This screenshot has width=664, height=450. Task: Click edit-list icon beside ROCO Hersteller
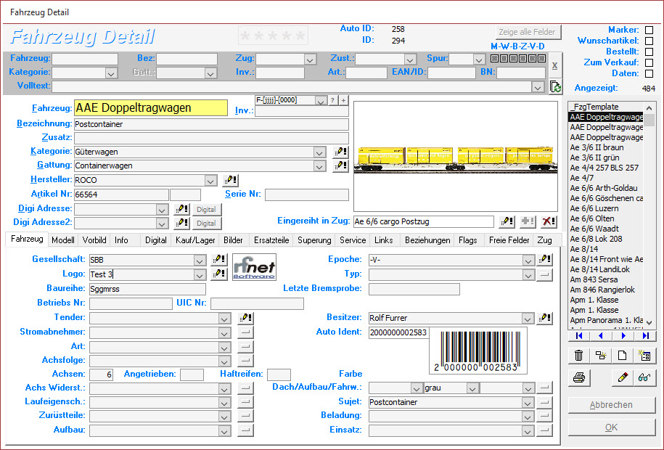click(230, 180)
